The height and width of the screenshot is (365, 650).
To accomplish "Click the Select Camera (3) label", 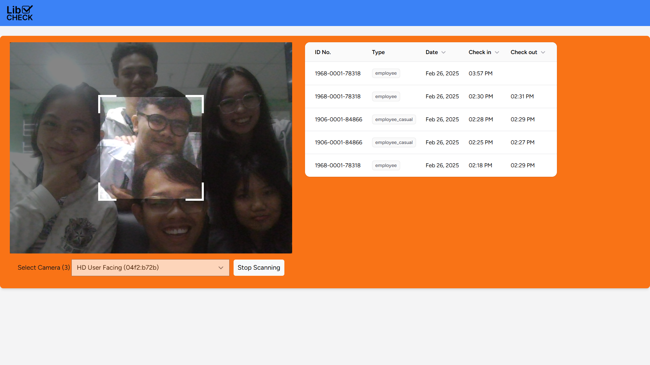I will (x=44, y=268).
